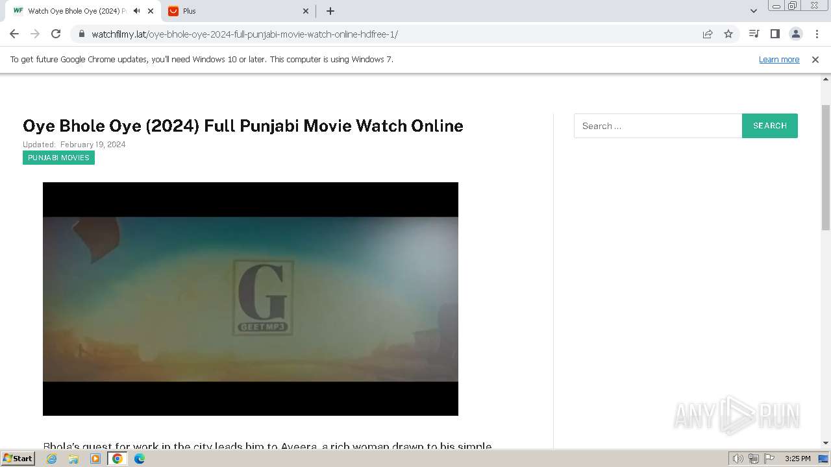Screen dimensions: 831x467
Task: Launch Internet Explorer from taskbar
Action: point(52,459)
